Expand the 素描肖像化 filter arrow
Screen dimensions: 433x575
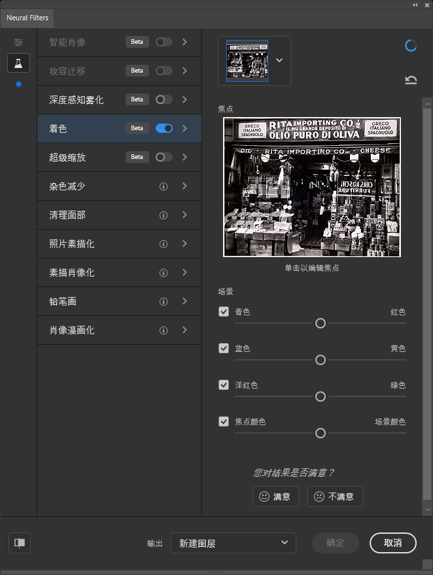click(184, 272)
